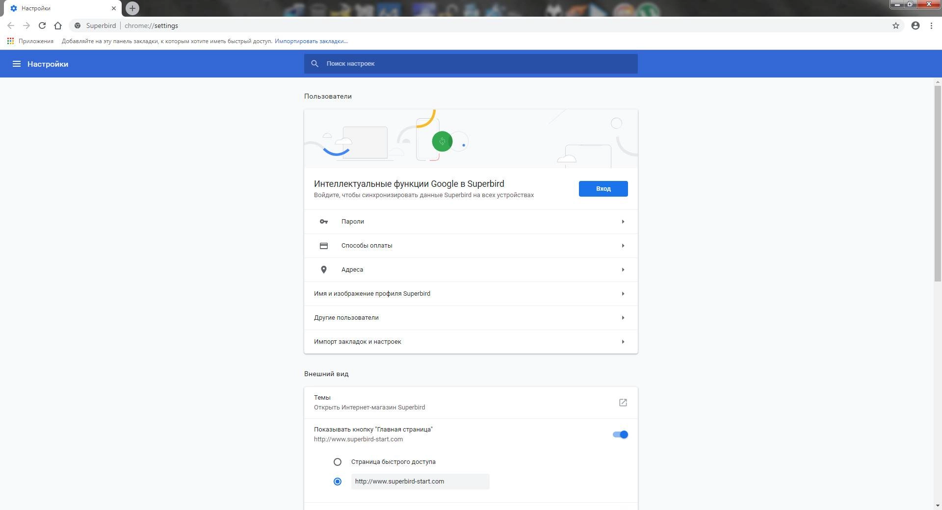This screenshot has height=510, width=942.
Task: Open the hamburger menu beside Настройки
Action: point(17,64)
